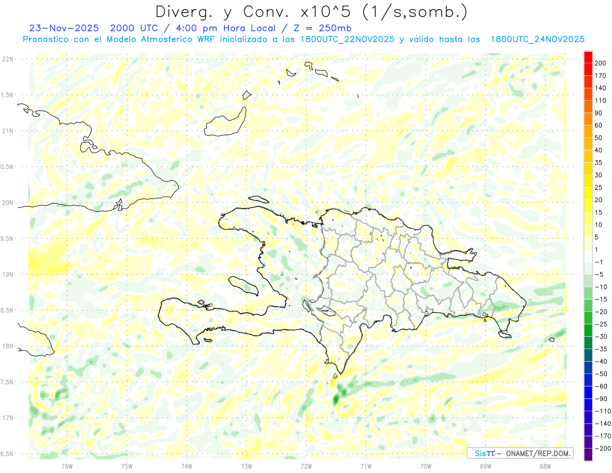Click the 73W longitude label

tap(246, 466)
